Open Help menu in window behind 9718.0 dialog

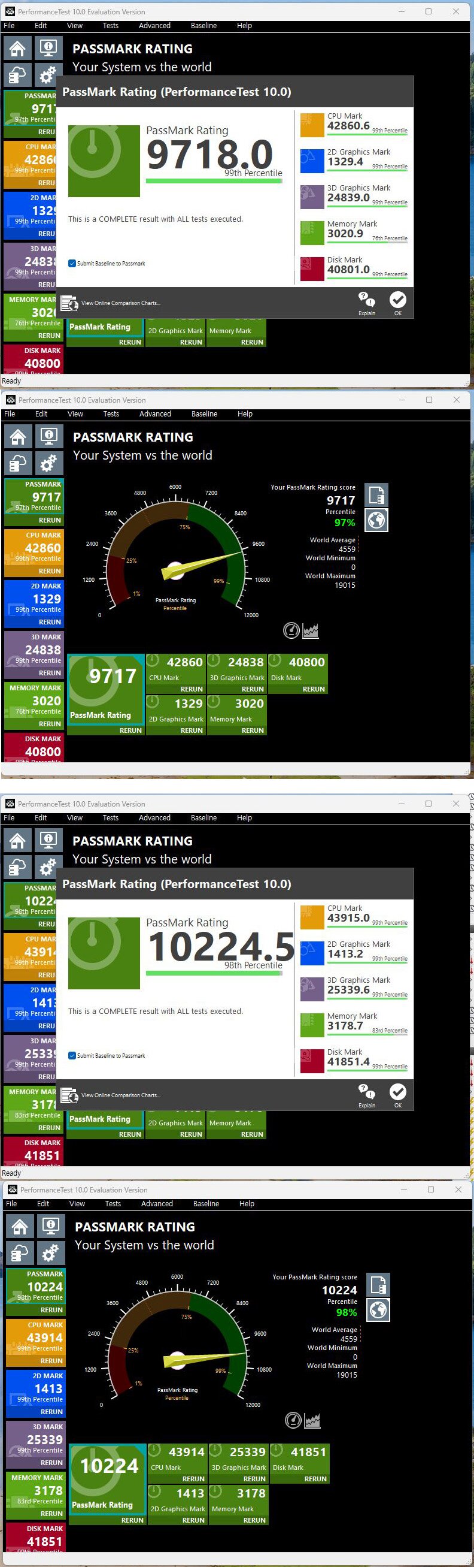point(244,26)
